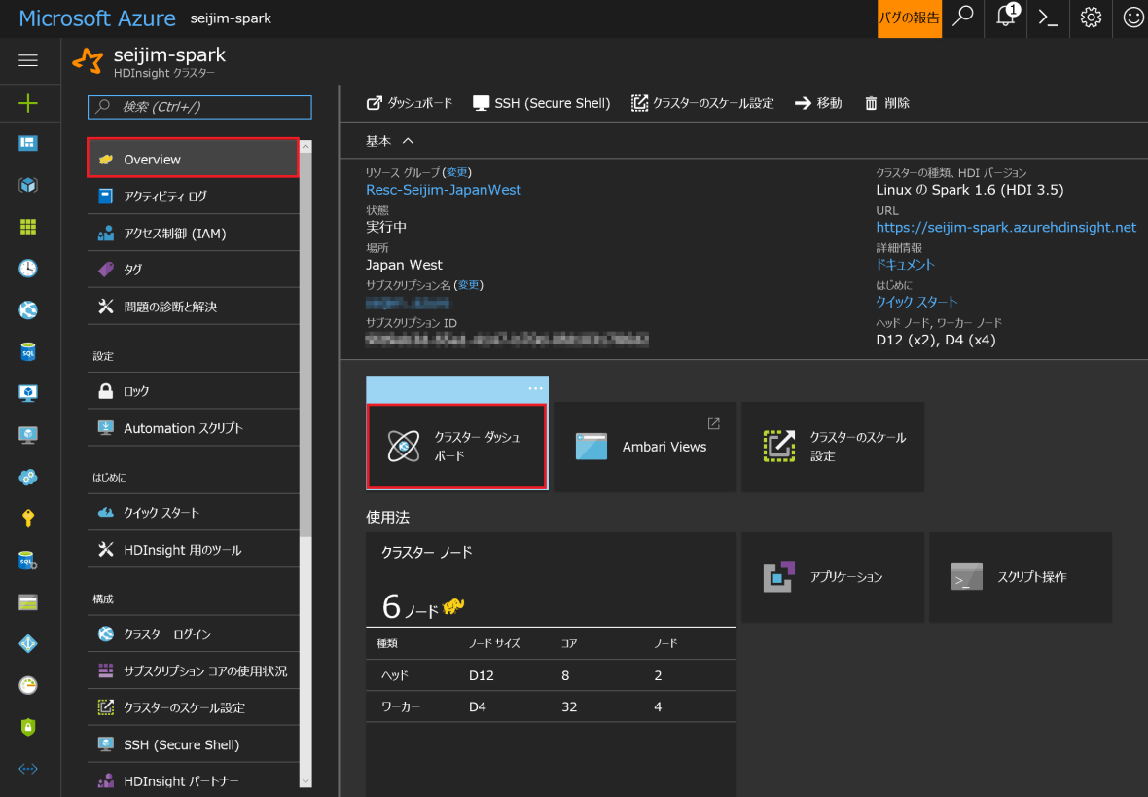This screenshot has height=797, width=1148.
Task: Select Overview in the resource menu
Action: point(193,159)
